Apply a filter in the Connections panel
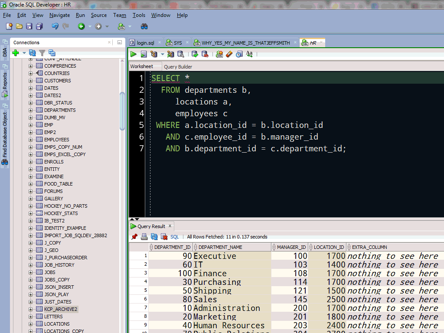The height and width of the screenshot is (333, 444). (42, 52)
